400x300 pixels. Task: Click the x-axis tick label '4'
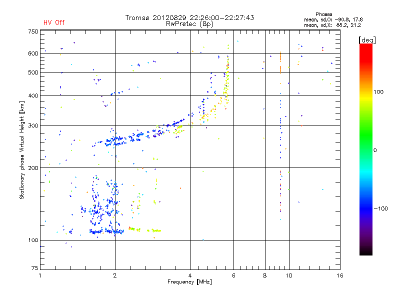[190, 275]
